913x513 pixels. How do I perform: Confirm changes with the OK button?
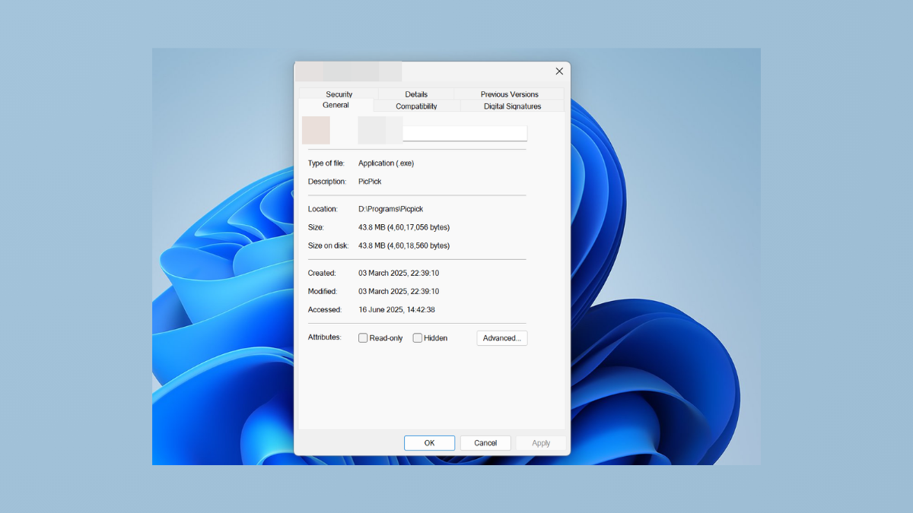[429, 442]
